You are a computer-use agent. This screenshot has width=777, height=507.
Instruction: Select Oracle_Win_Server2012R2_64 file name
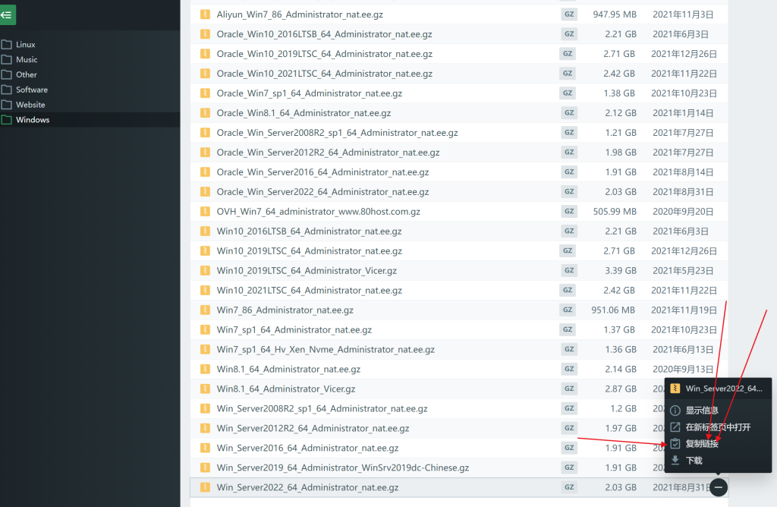(328, 152)
